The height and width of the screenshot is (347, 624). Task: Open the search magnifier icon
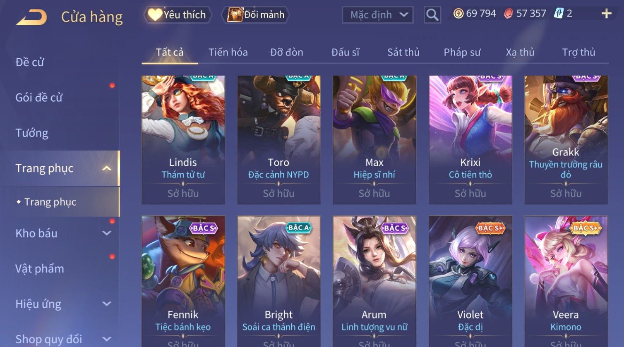click(432, 15)
